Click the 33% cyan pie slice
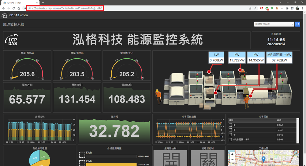Viewport: 306px width, 166px height. [34, 158]
